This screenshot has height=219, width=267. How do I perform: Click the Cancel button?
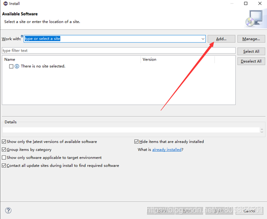(x=249, y=211)
